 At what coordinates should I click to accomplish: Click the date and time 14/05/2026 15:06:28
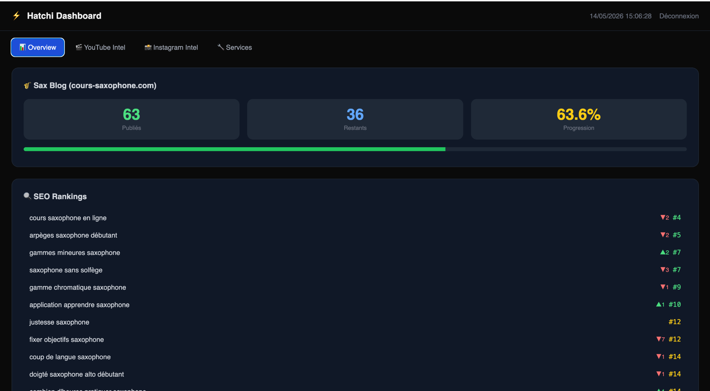621,16
